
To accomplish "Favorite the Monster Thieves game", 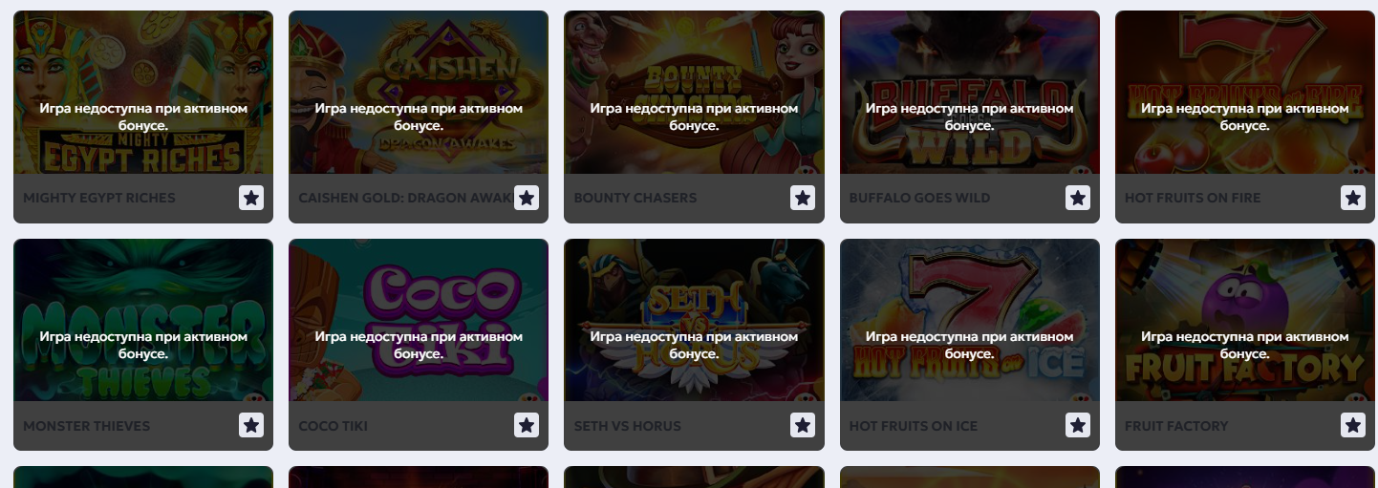I will pos(251,426).
